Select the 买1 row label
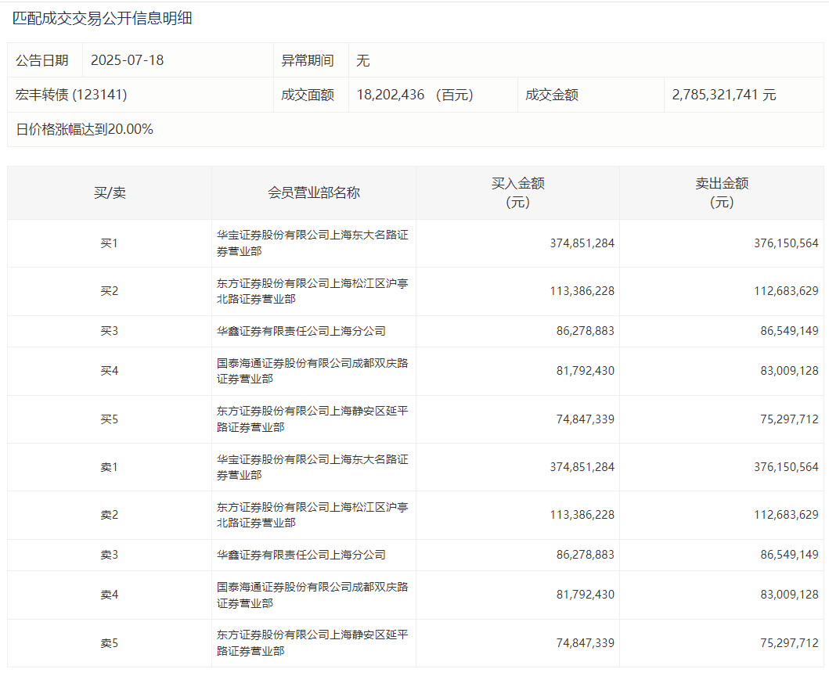This screenshot has height=676, width=829. 110,243
